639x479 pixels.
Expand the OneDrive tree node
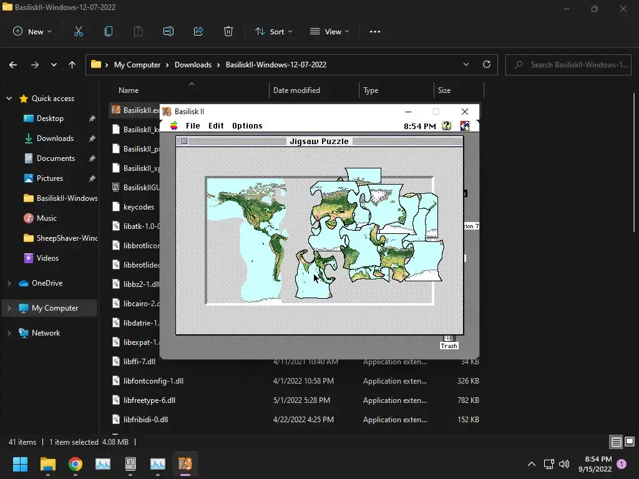coord(9,283)
